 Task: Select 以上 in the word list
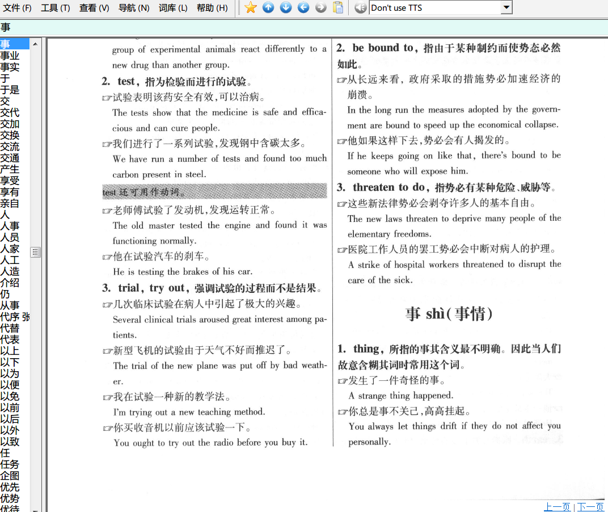10,351
